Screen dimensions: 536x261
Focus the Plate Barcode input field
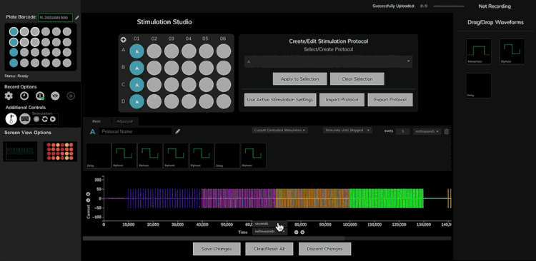coord(55,17)
